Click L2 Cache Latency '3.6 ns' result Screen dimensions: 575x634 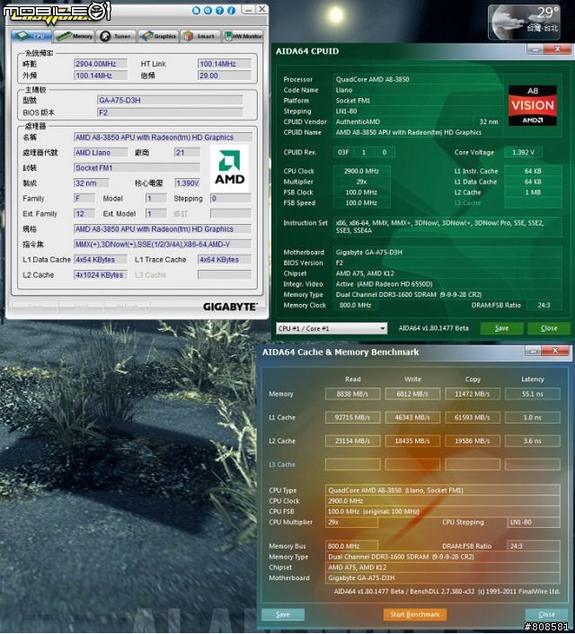(532, 441)
